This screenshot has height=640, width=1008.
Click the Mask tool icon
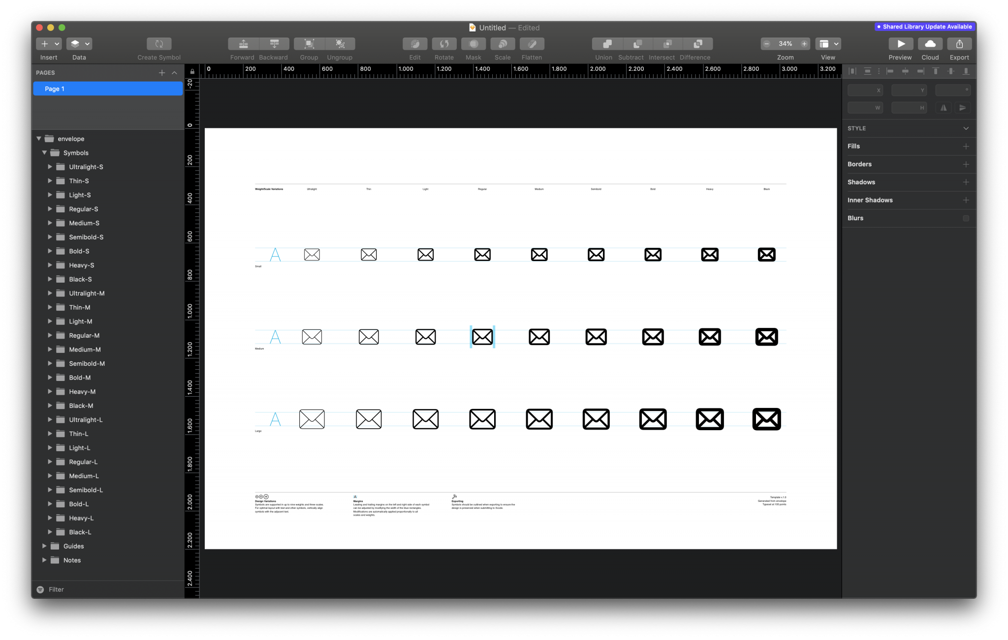(473, 44)
